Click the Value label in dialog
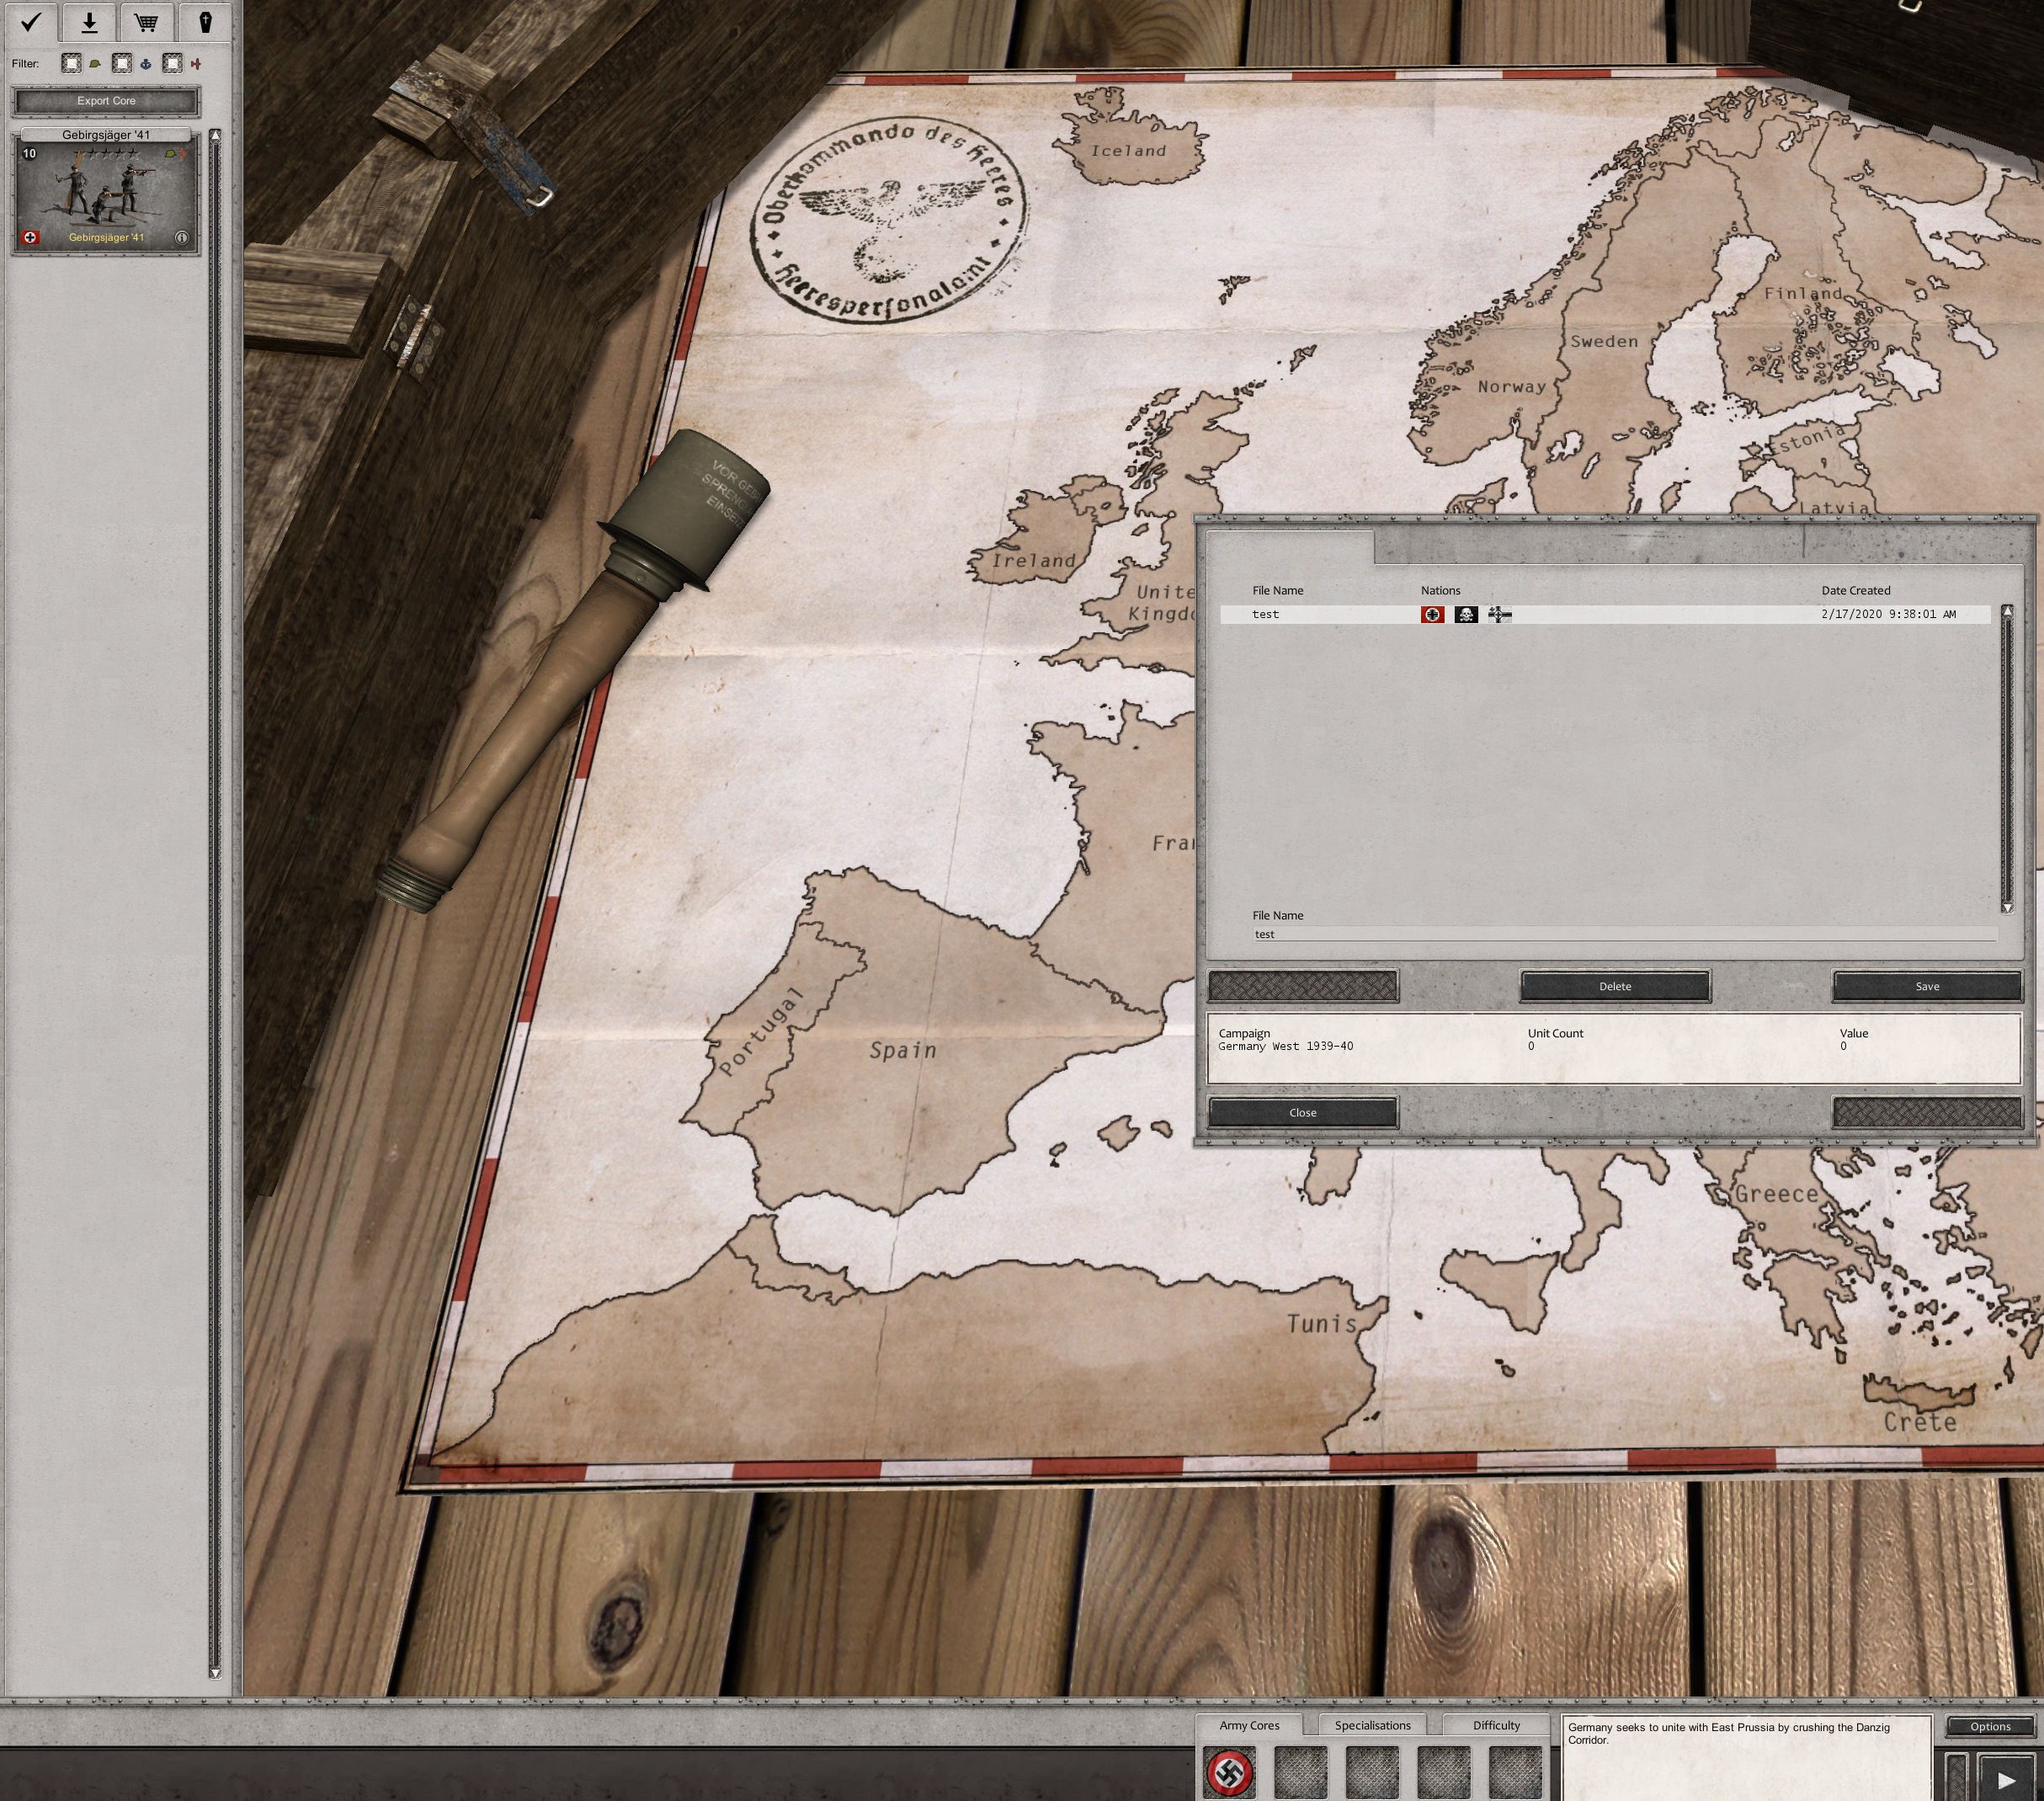The width and height of the screenshot is (2044, 1801). pos(1853,1033)
